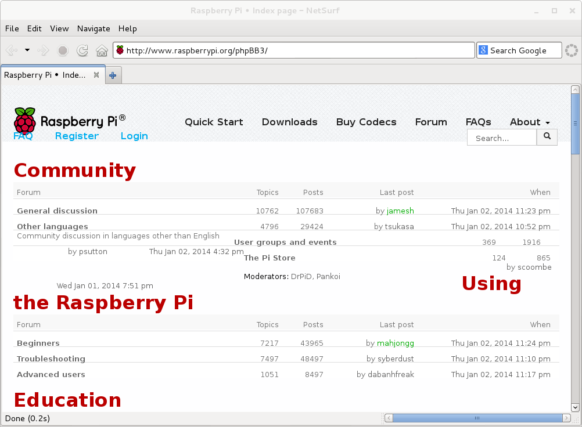Open the back-history dropdown arrow
The width and height of the screenshot is (582, 427).
[x=27, y=50]
